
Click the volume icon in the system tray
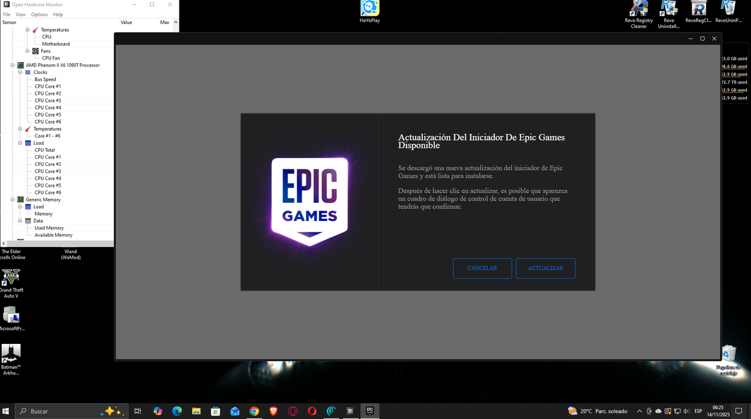tap(686, 411)
